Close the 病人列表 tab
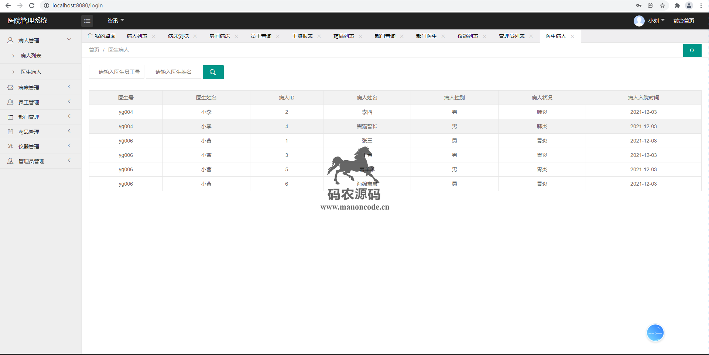Viewport: 709px width, 355px height. [x=154, y=36]
